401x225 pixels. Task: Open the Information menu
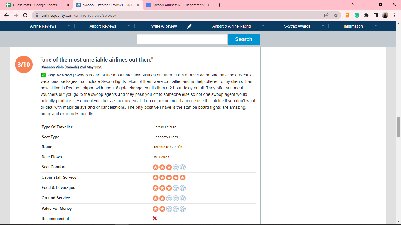353,26
